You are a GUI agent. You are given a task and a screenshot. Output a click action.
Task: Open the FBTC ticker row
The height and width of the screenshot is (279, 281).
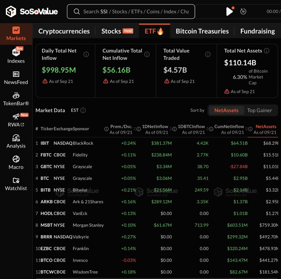157,155
